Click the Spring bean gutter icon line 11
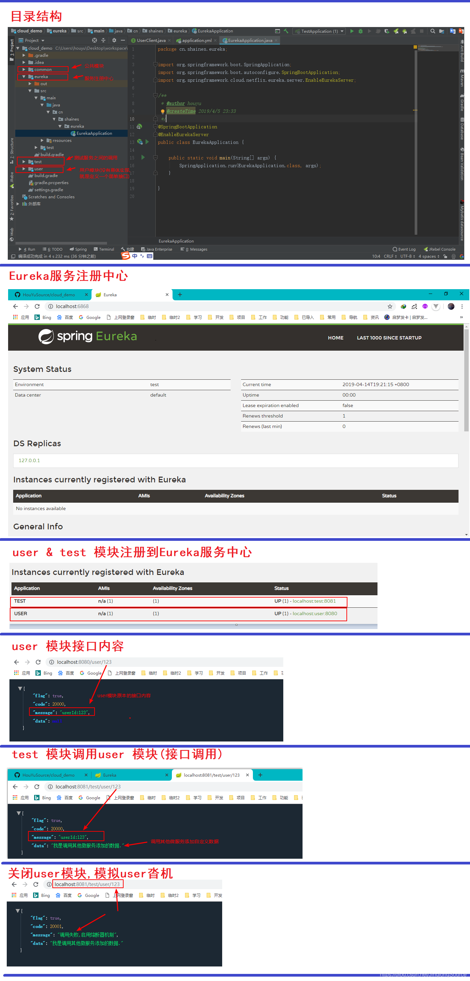 coord(139,126)
